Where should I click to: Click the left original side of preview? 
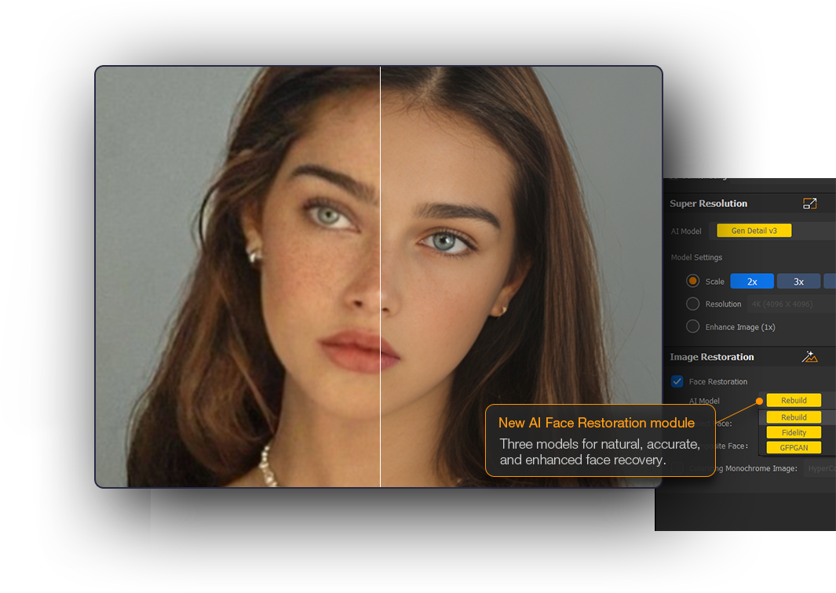click(235, 275)
